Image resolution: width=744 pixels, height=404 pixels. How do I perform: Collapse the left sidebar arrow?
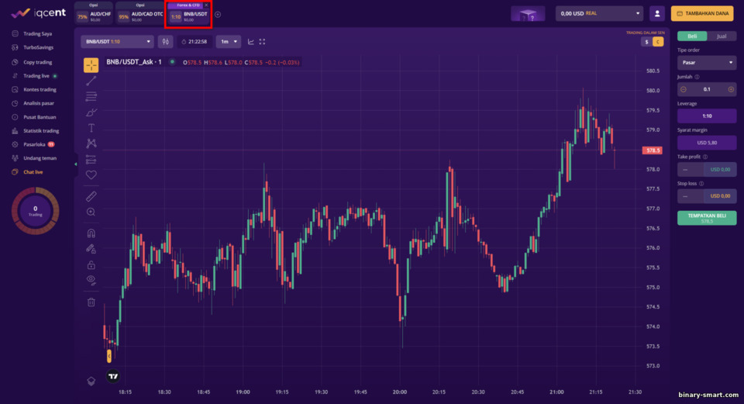[x=75, y=164]
